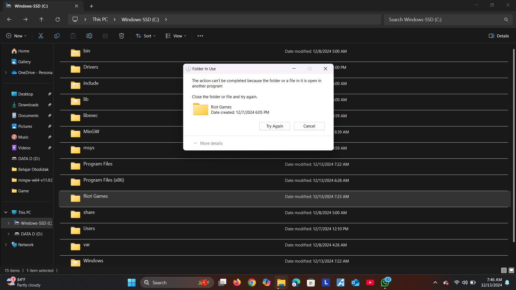Open the See more three-dots menu
The height and width of the screenshot is (290, 516).
tap(200, 36)
